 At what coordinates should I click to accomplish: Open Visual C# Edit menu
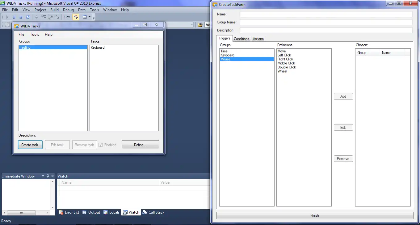pos(15,10)
